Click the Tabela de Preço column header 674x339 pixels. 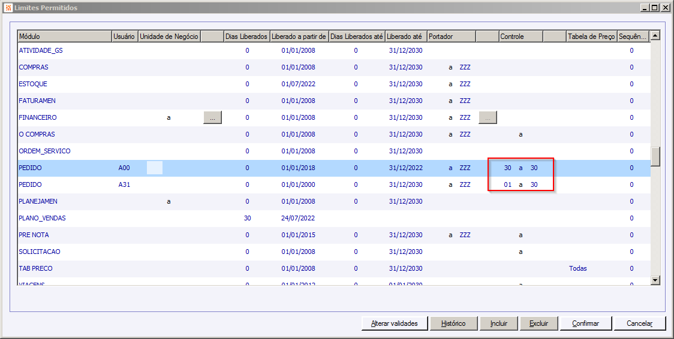pos(591,37)
